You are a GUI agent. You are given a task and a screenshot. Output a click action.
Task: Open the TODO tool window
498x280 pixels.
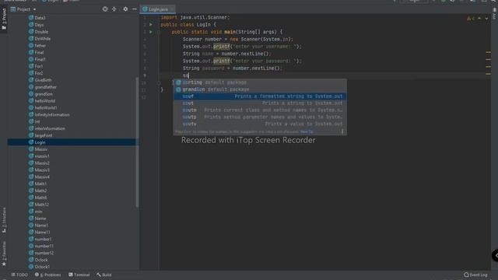(x=19, y=275)
